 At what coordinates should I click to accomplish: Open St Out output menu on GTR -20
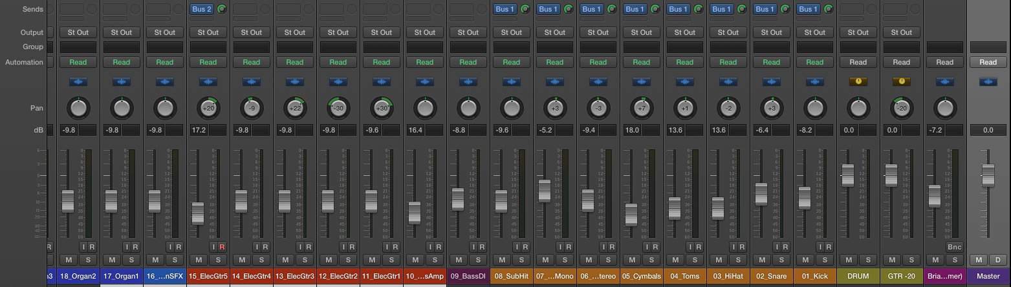click(x=902, y=32)
